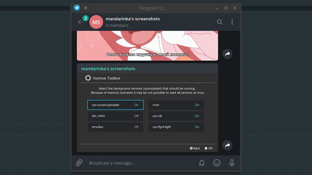Click the 'Select the background services' description text
The height and width of the screenshot is (175, 312).
coord(148,91)
